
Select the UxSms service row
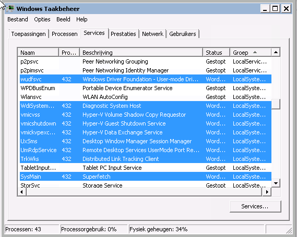(x=145, y=141)
